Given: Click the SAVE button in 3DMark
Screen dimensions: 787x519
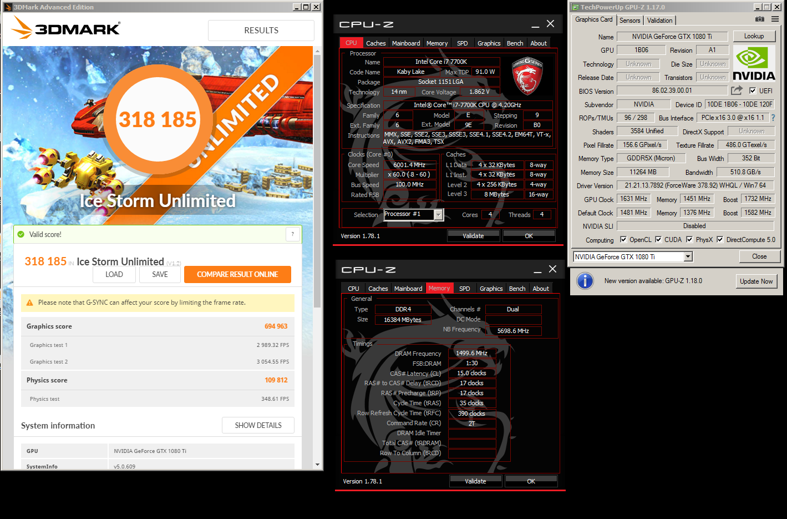Looking at the screenshot, I should pos(160,274).
